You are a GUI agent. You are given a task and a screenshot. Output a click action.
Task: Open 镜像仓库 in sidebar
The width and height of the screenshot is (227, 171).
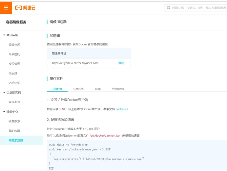[x=14, y=44]
